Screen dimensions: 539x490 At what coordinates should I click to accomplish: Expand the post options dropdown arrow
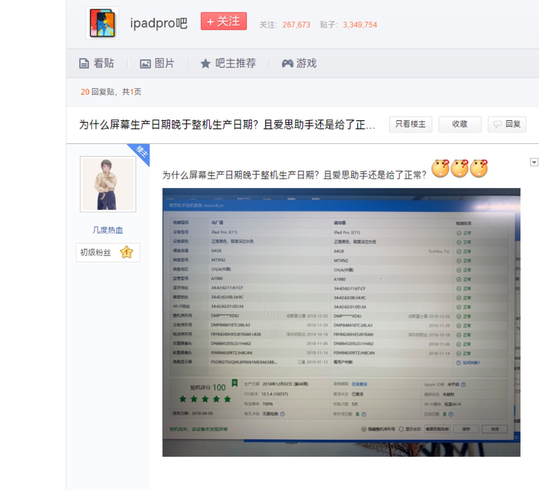[534, 163]
